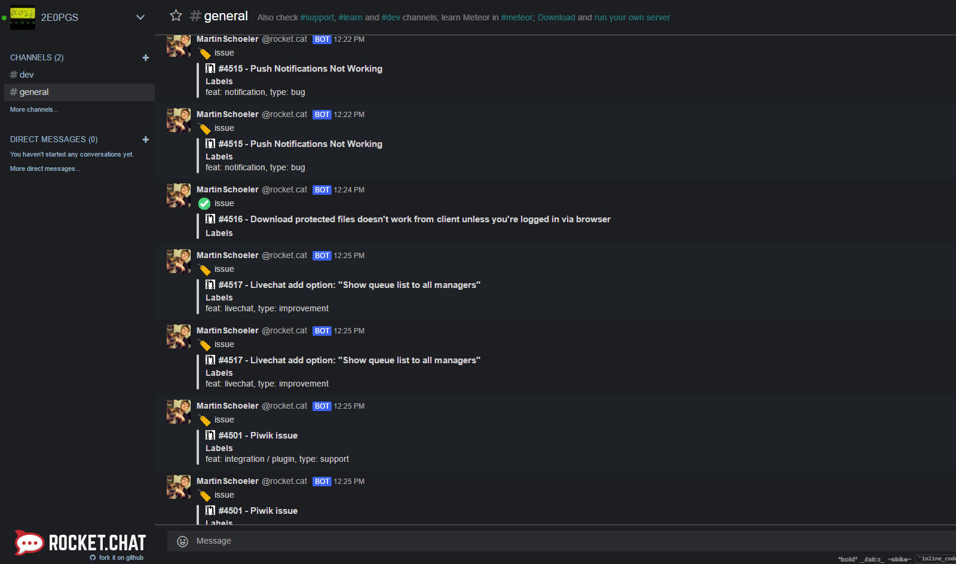Click the 'run your own server' link
This screenshot has width=956, height=564.
(632, 17)
